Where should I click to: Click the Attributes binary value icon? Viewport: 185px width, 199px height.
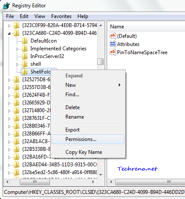click(x=113, y=44)
